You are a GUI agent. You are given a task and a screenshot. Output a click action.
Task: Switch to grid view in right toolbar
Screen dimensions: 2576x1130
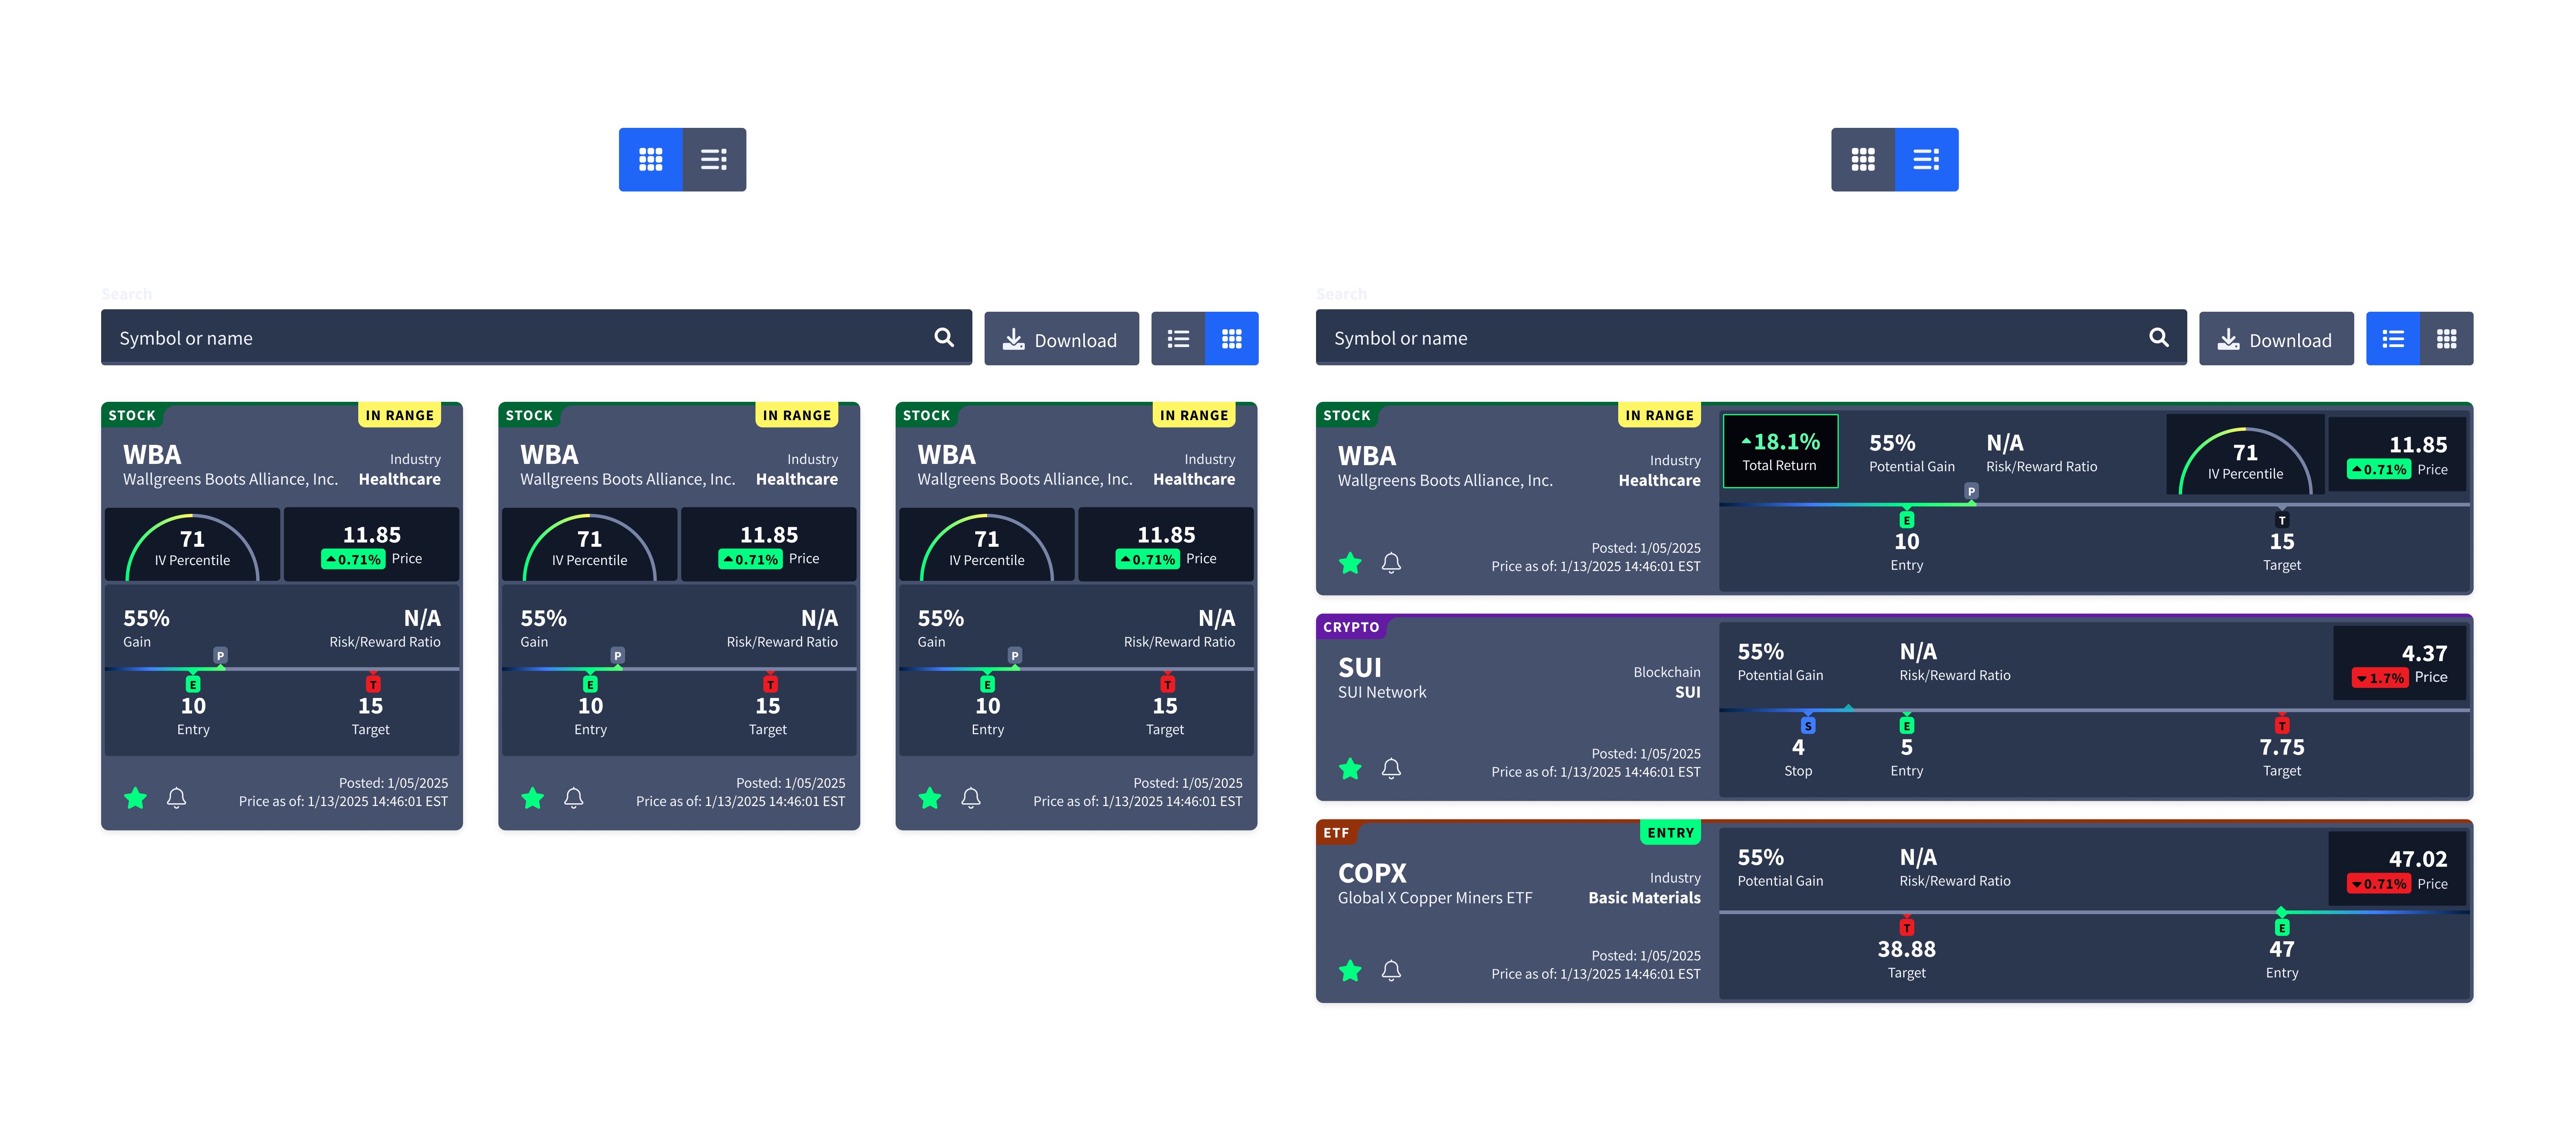click(x=2446, y=339)
